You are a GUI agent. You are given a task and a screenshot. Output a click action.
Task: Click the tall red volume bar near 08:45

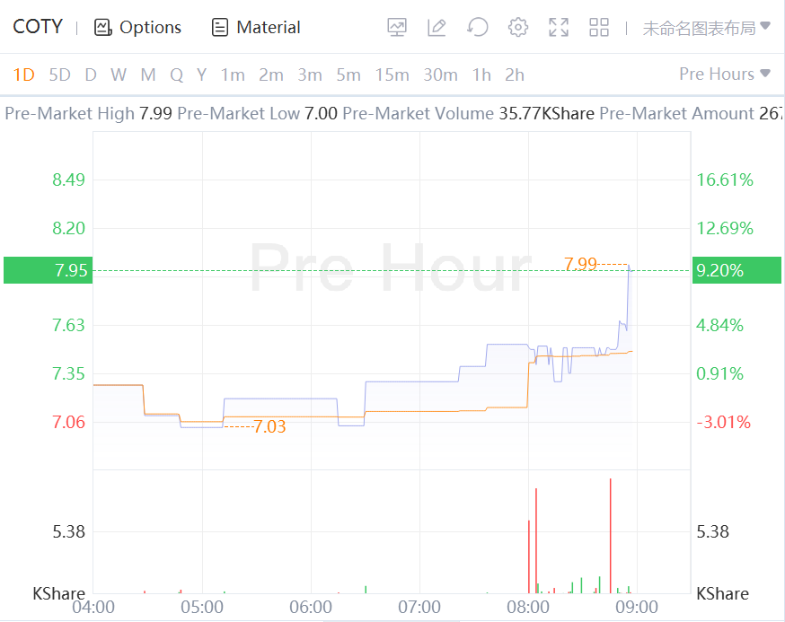pos(611,536)
